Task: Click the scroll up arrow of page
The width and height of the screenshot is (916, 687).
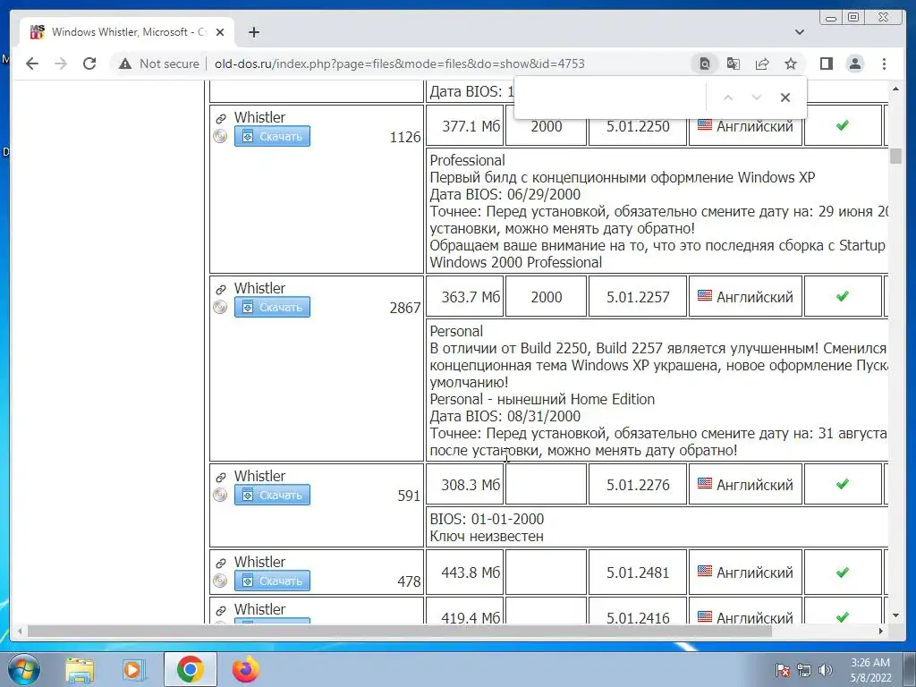Action: tap(895, 89)
